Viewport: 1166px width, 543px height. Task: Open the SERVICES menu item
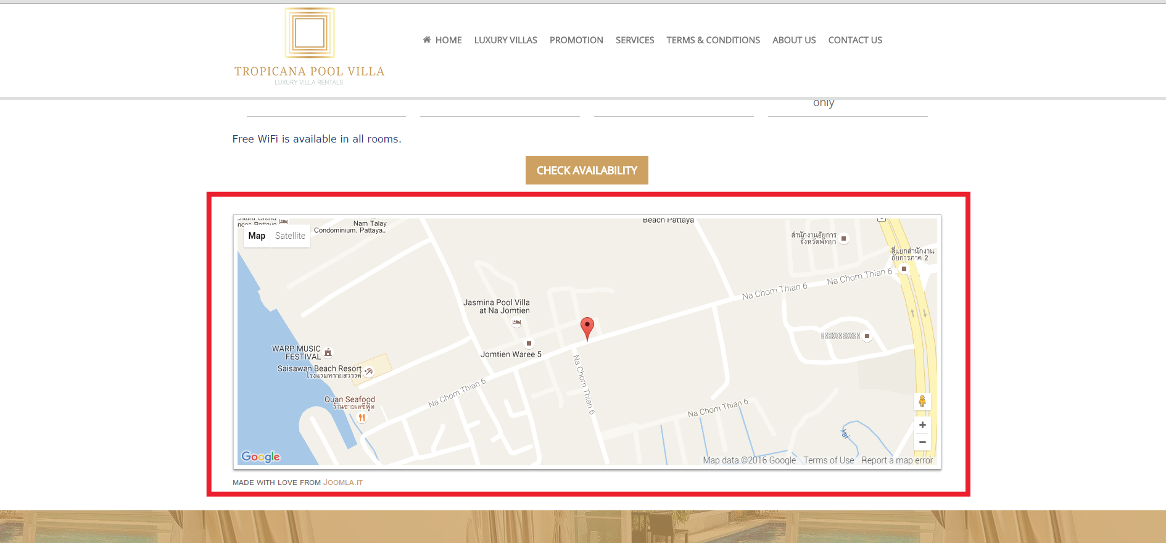tap(635, 40)
